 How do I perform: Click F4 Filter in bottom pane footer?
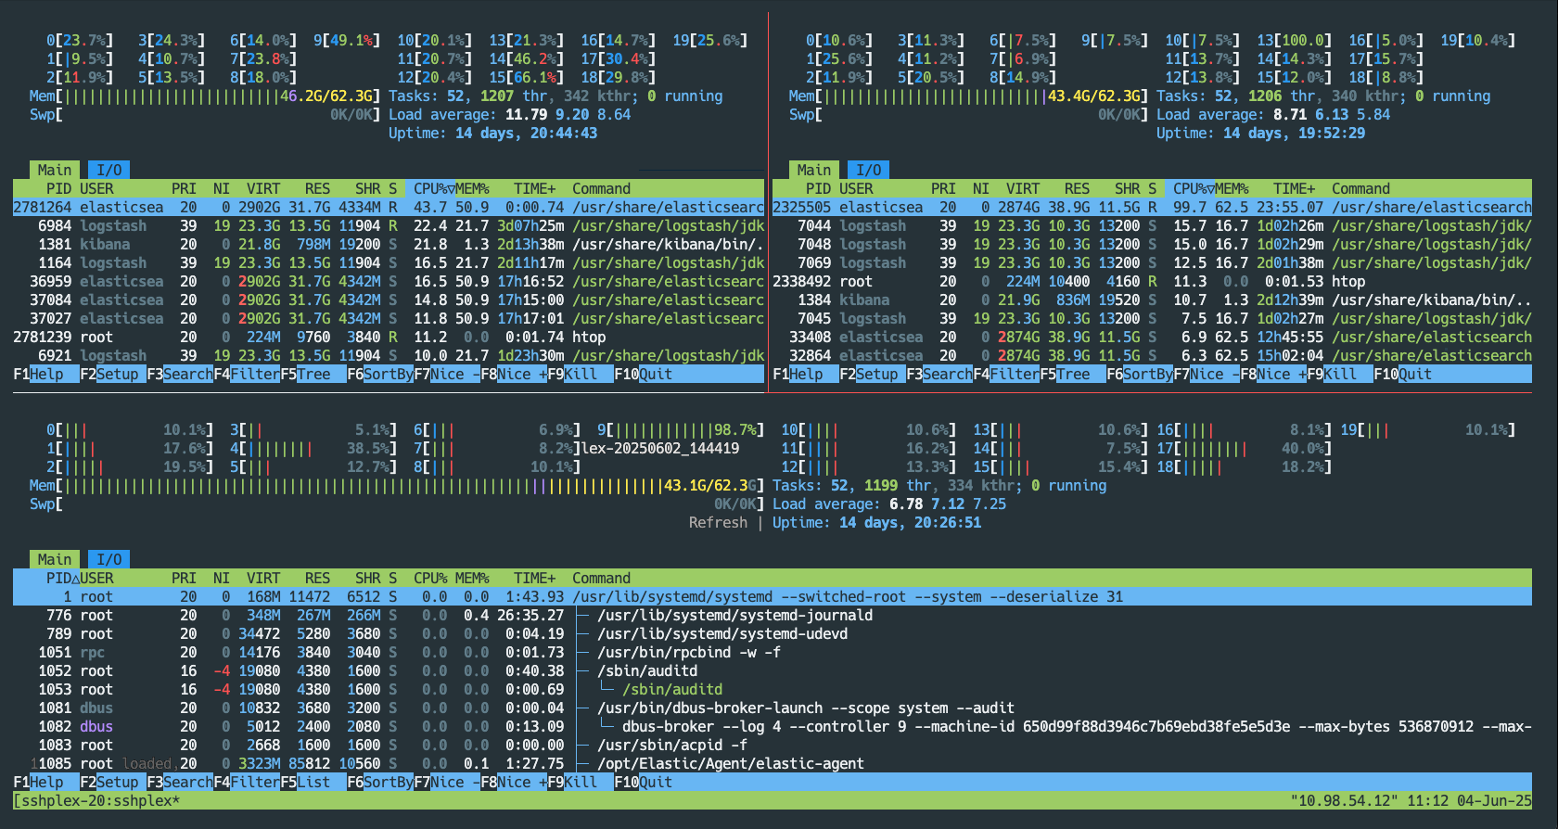point(247,782)
